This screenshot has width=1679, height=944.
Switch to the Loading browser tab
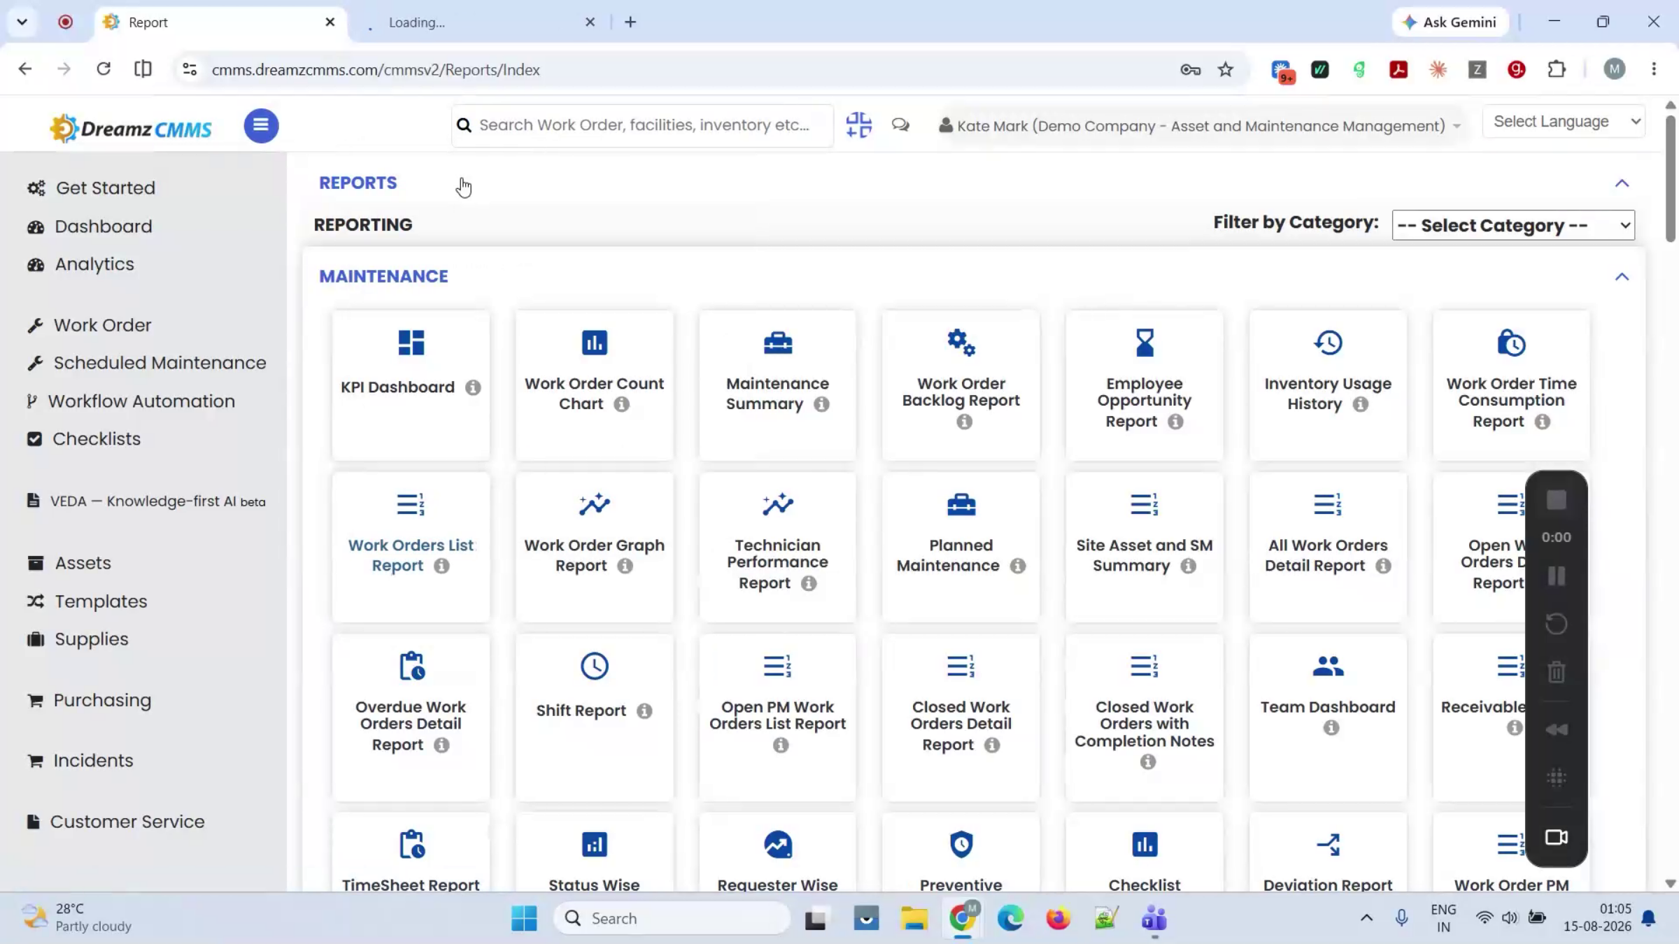pyautogui.click(x=481, y=22)
